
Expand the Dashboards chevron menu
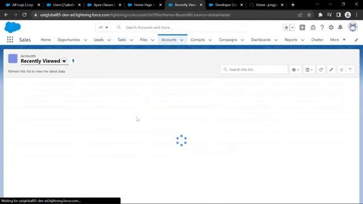coord(276,40)
